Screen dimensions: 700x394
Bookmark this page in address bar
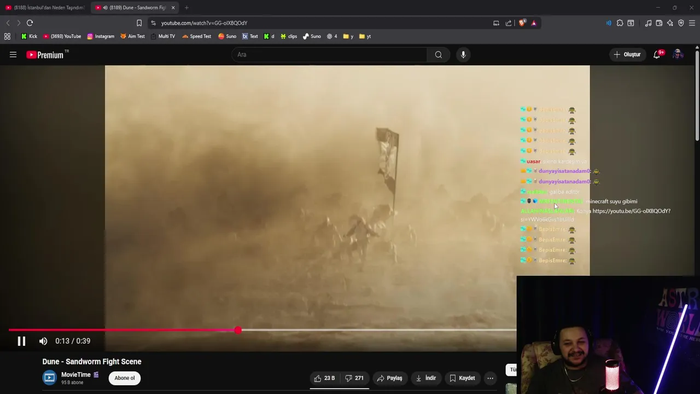pyautogui.click(x=139, y=23)
